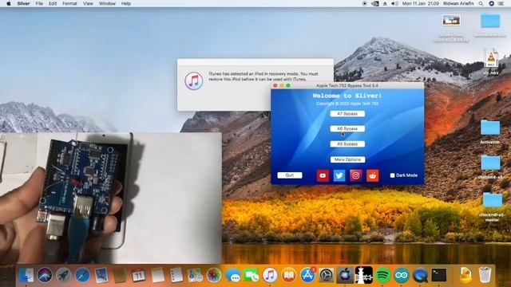Open iTunes from the Dock
This screenshot has height=287, width=511.
click(x=270, y=275)
